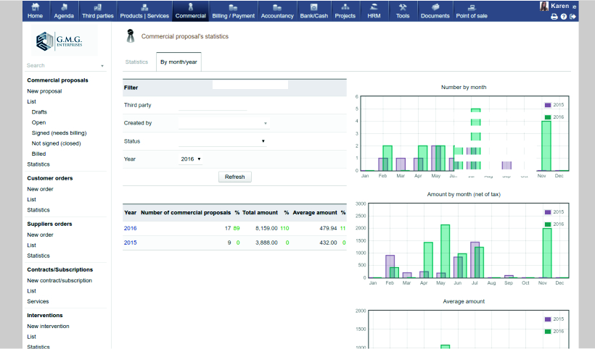Open the Agenda module
Image resolution: width=595 pixels, height=349 pixels.
click(x=64, y=10)
